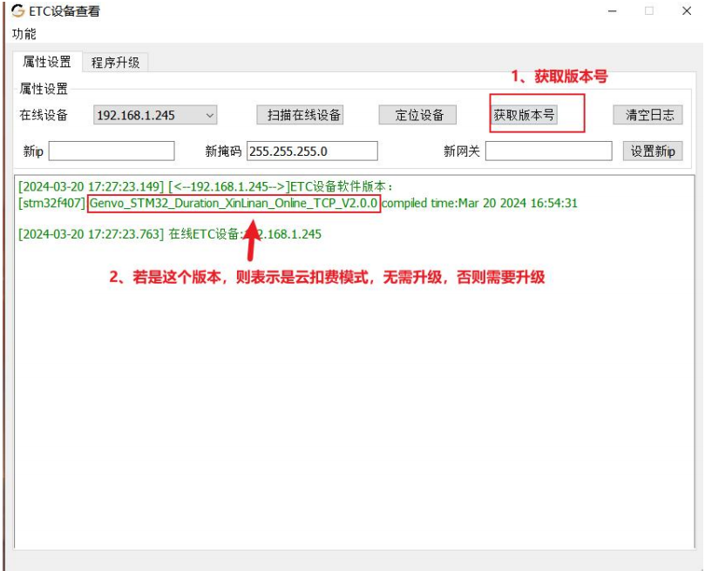Click the 在线设备 label
The width and height of the screenshot is (705, 571).
coord(44,115)
